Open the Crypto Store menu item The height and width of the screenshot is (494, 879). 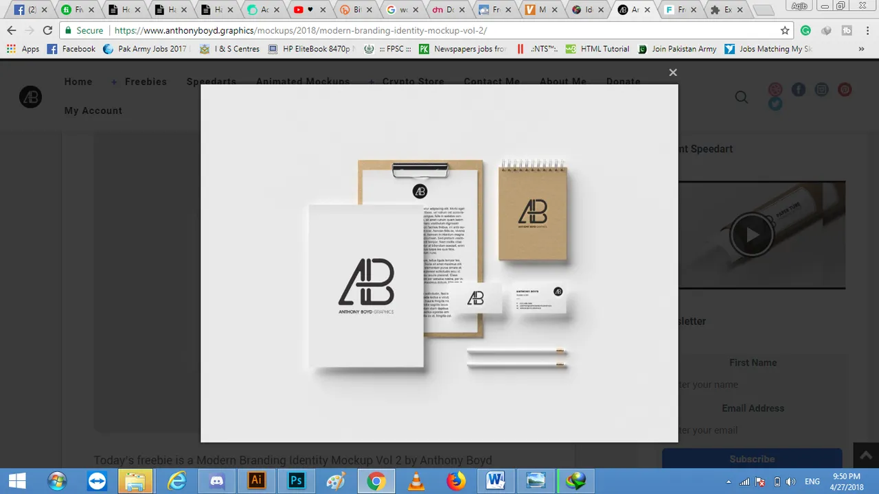click(x=413, y=82)
